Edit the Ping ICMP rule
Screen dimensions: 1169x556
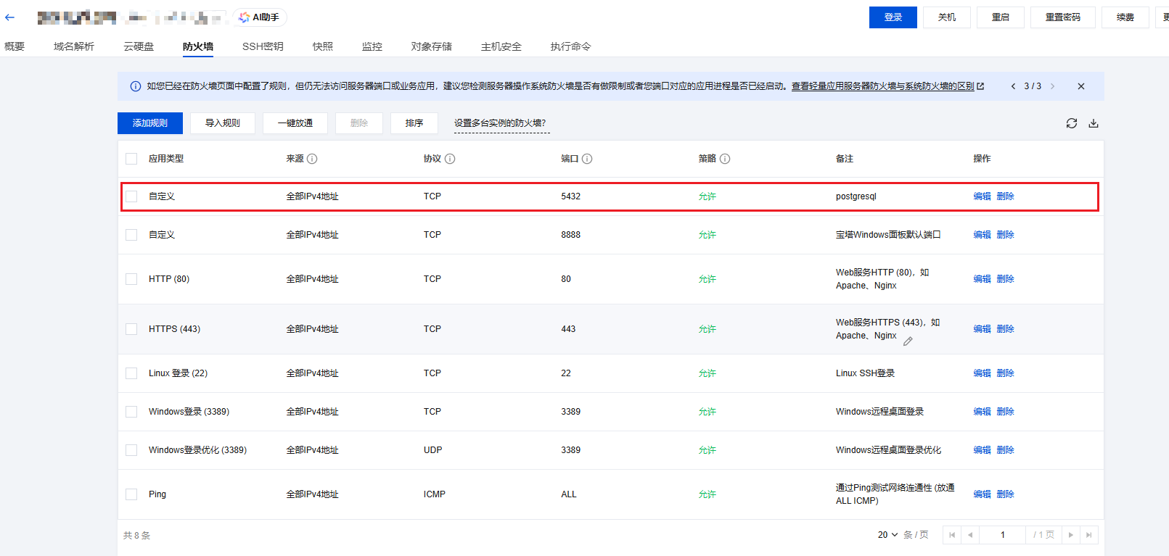click(982, 494)
